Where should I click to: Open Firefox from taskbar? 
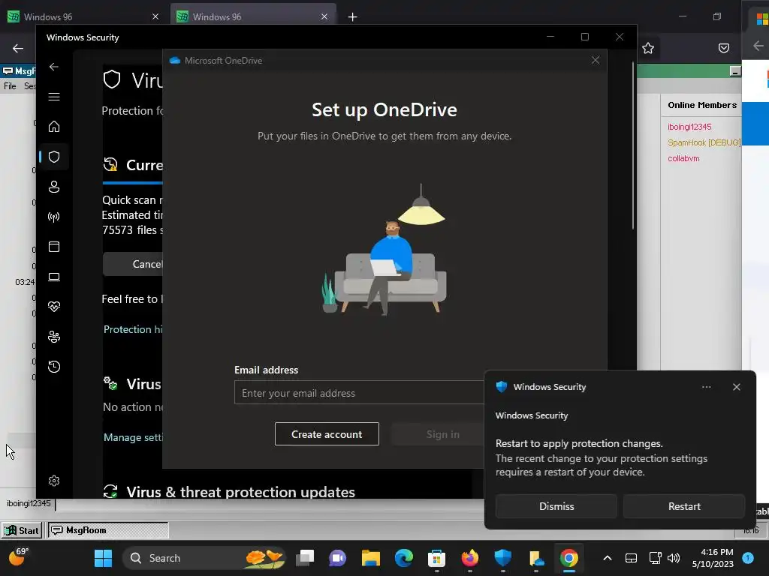tap(470, 558)
